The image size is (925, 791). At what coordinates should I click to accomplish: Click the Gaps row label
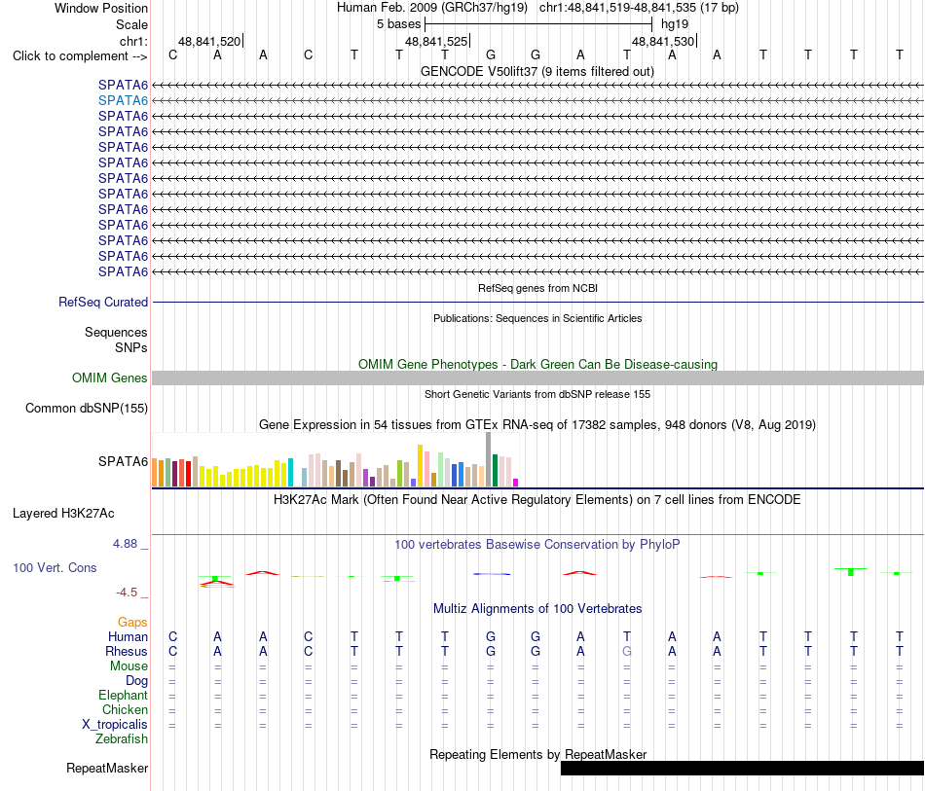pos(132,623)
